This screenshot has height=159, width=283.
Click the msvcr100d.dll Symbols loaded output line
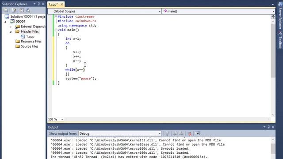[120, 153]
